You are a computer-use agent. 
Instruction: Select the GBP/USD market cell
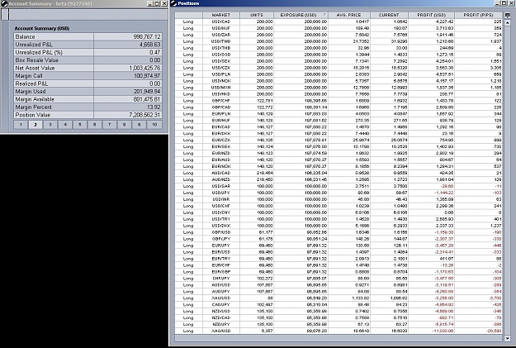tap(221, 232)
